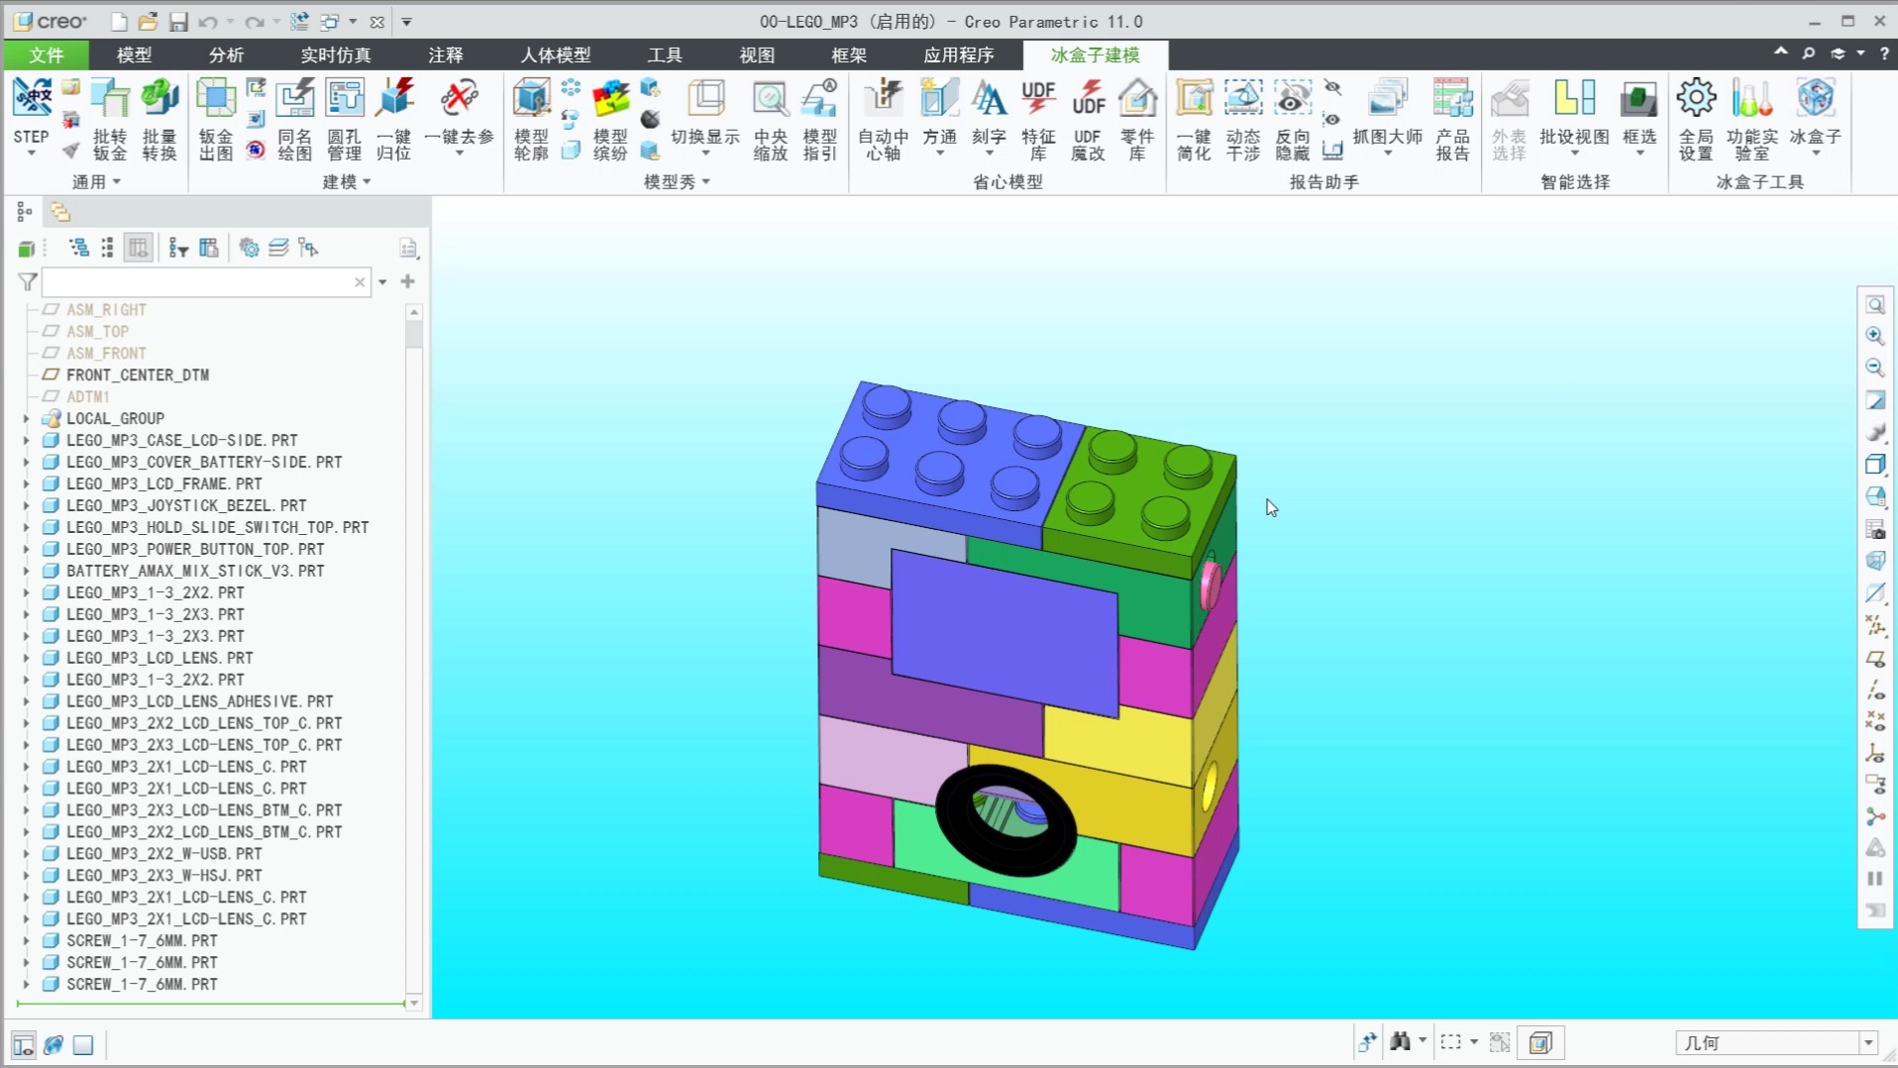
Task: Switch to the 模型 ribbon tab
Action: click(x=134, y=54)
